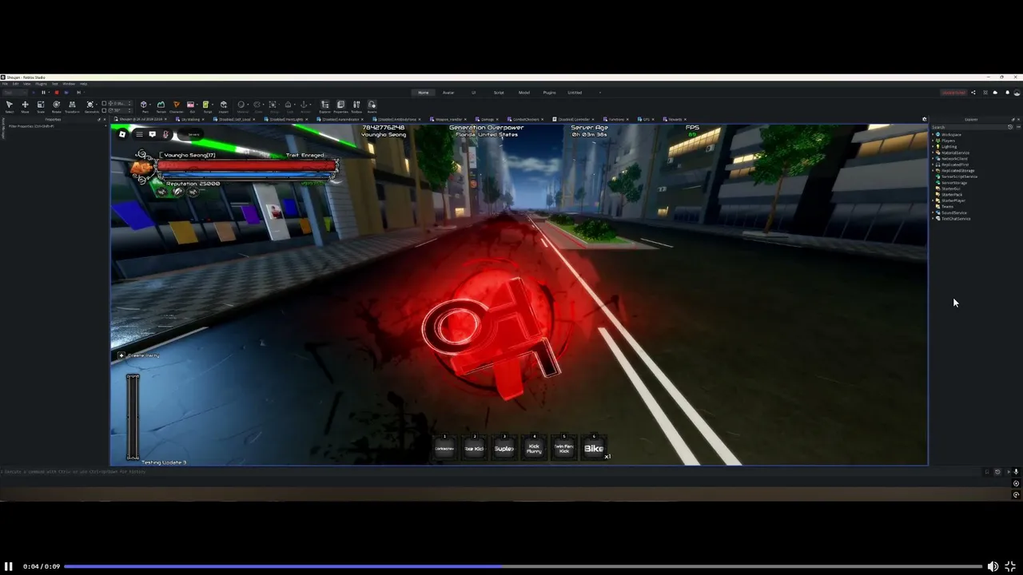Expand the StarterPlayer node
The width and height of the screenshot is (1023, 575).
(933, 200)
